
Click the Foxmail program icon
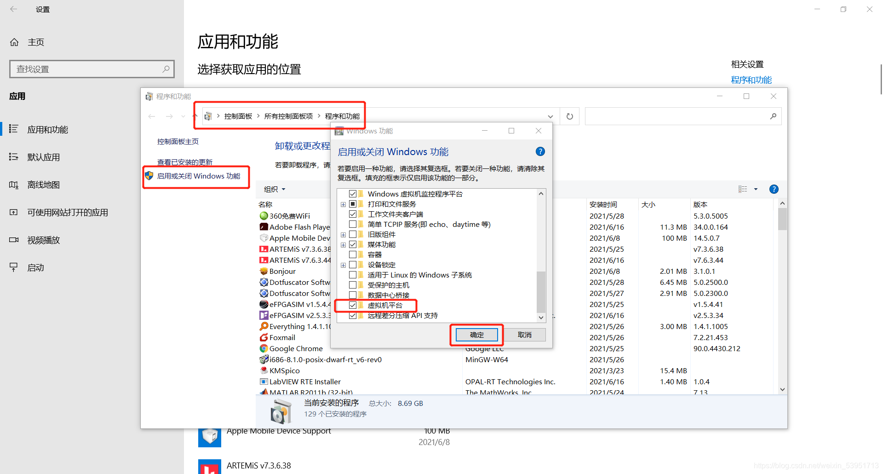click(264, 337)
